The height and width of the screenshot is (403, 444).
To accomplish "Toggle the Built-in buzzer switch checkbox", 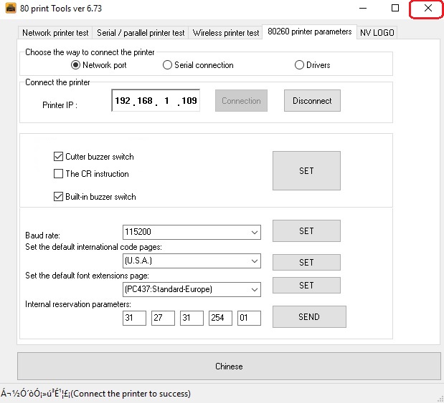I will pyautogui.click(x=59, y=197).
